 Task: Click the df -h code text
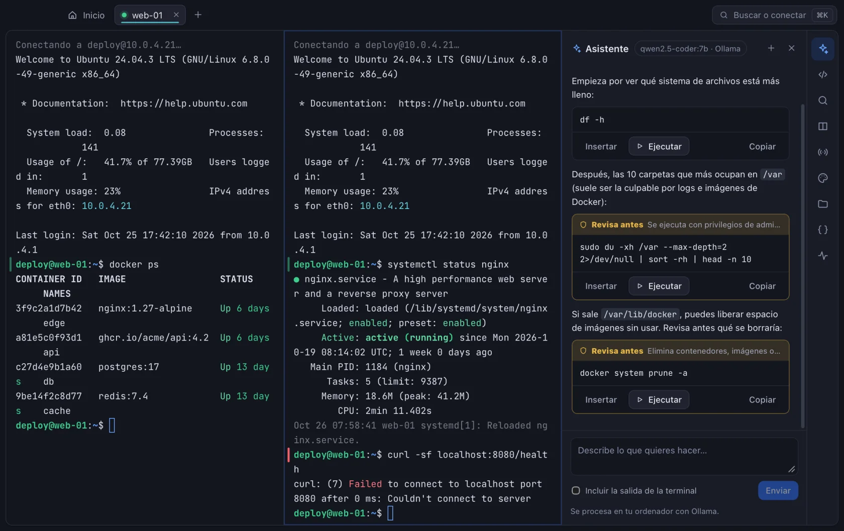tap(592, 120)
